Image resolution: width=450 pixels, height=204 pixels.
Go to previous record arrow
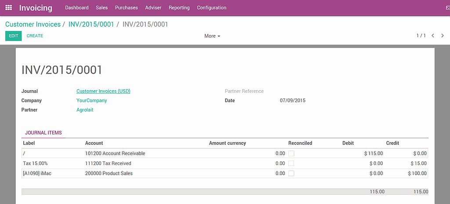click(x=433, y=36)
